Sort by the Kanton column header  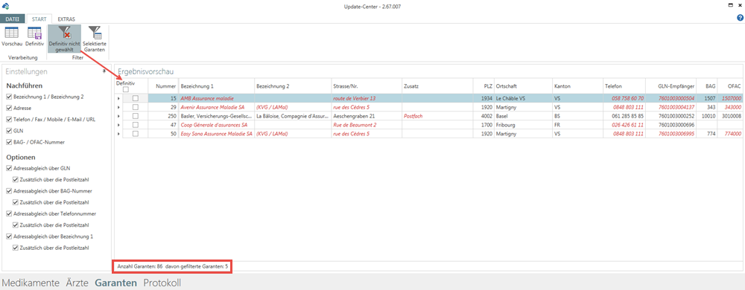click(578, 87)
